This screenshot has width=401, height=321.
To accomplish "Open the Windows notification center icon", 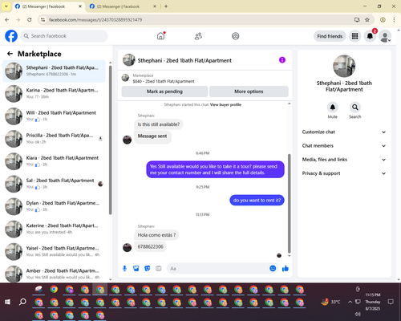I will 391,302.
